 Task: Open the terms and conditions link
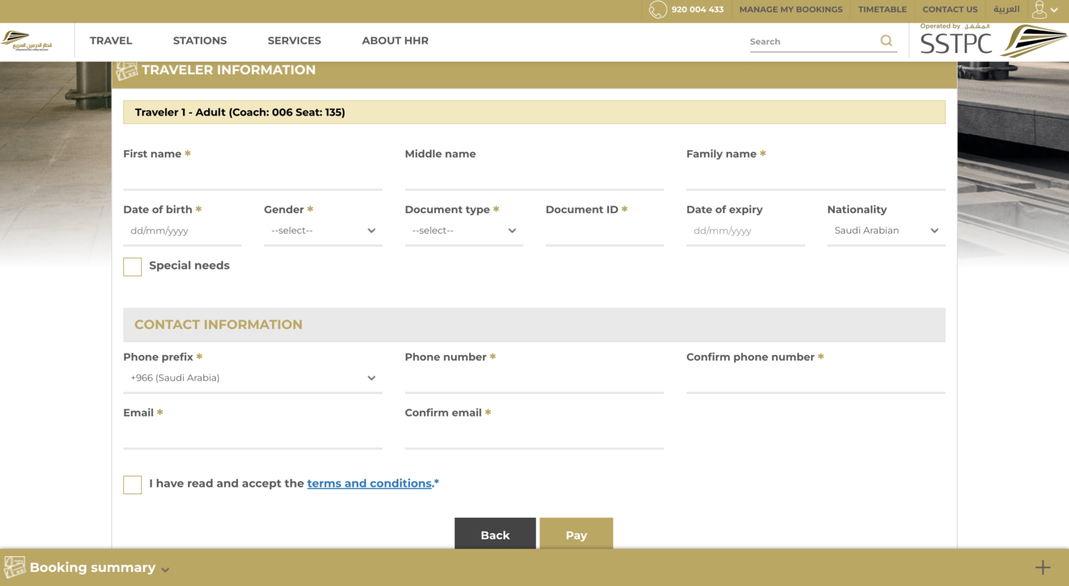[369, 484]
